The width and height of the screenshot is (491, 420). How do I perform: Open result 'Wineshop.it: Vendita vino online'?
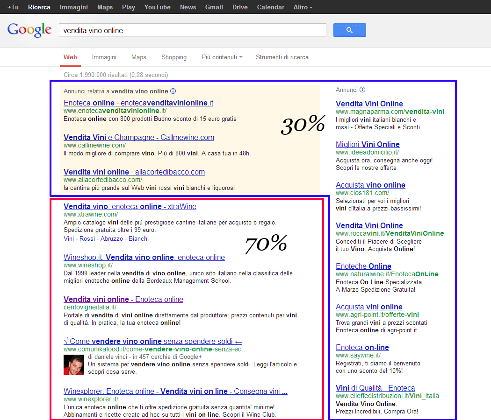(144, 257)
